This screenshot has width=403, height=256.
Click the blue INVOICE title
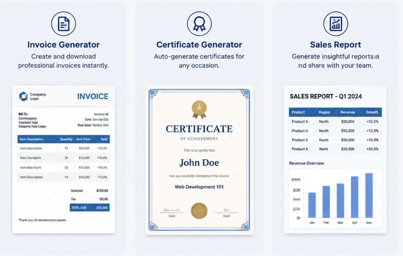[x=93, y=96]
